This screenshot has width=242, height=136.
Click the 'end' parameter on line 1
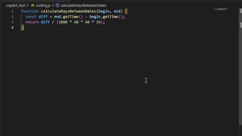[117, 11]
